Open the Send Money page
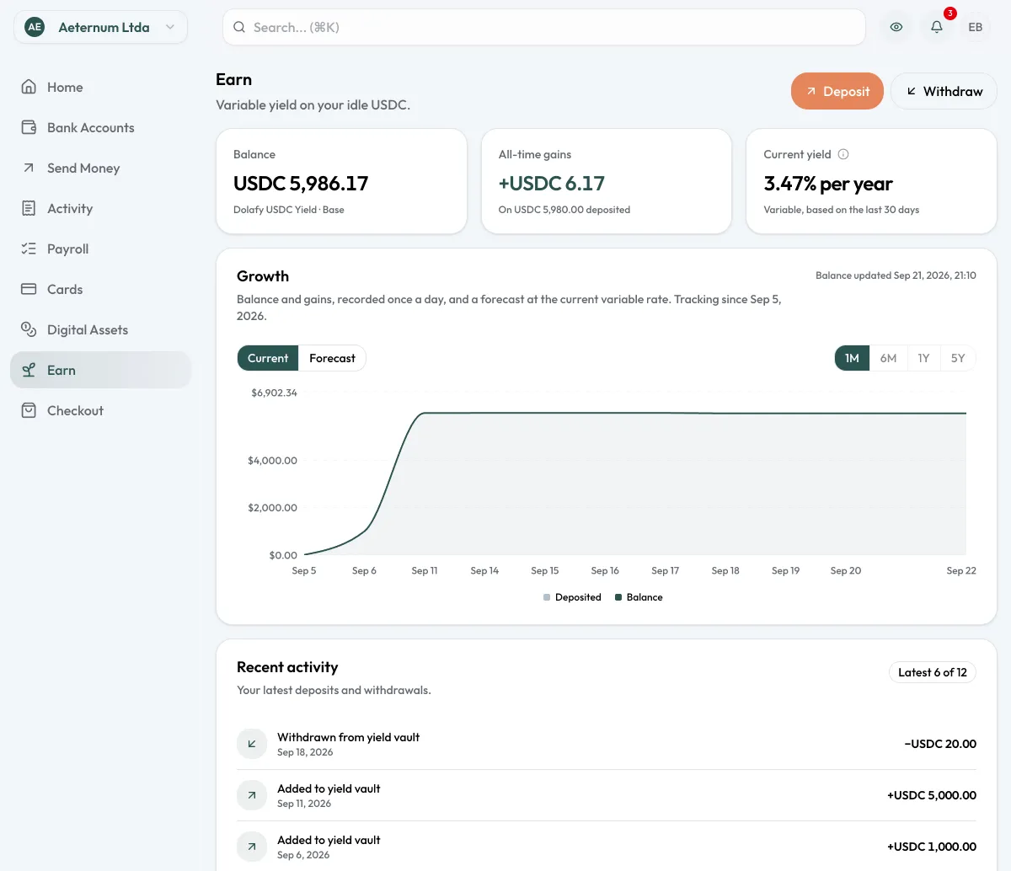 tap(101, 168)
